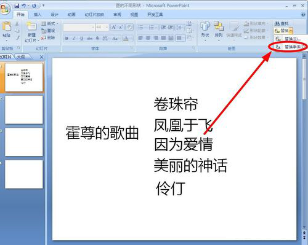The height and width of the screenshot is (245, 308).
Task: Clear all text formatting
Action: 129,27
